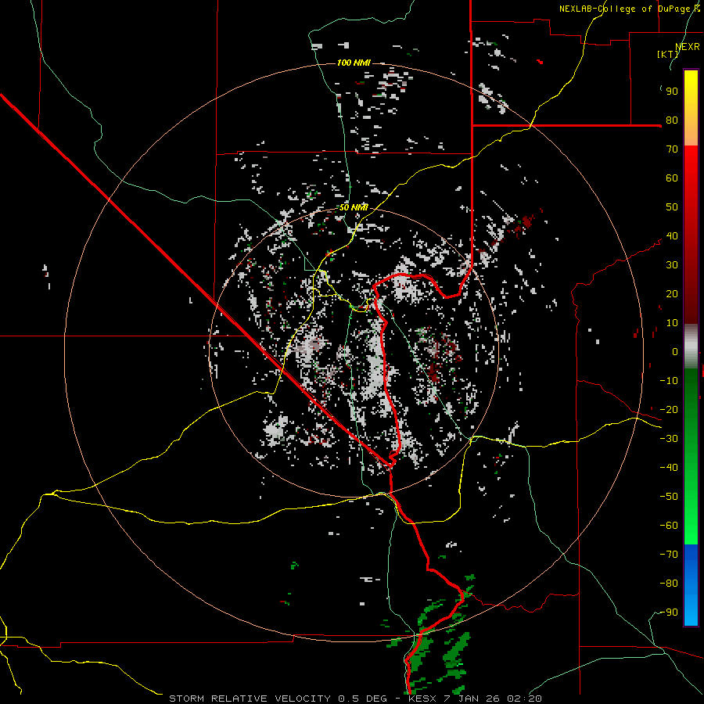Screen dimensions: 704x704
Task: Click the 70 value on the velocity scale
Action: (x=672, y=149)
